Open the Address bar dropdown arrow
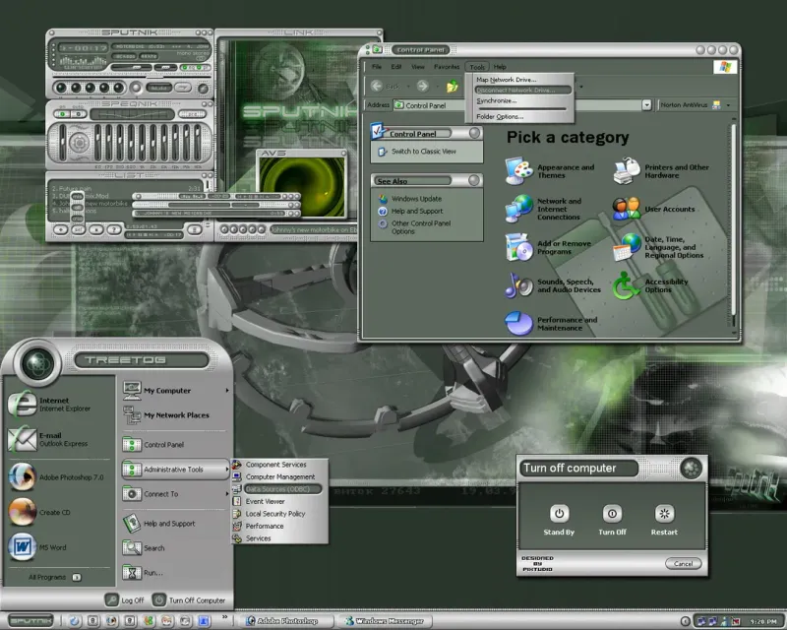The width and height of the screenshot is (787, 630). [x=647, y=104]
